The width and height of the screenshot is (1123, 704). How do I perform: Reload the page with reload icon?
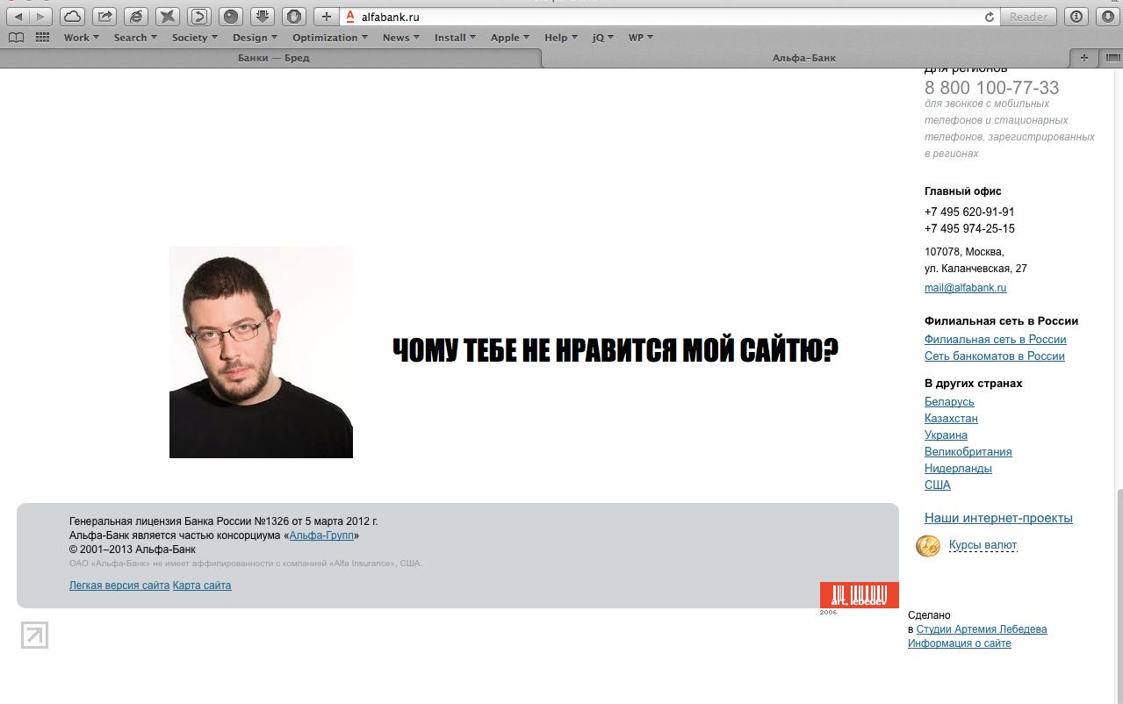(990, 17)
